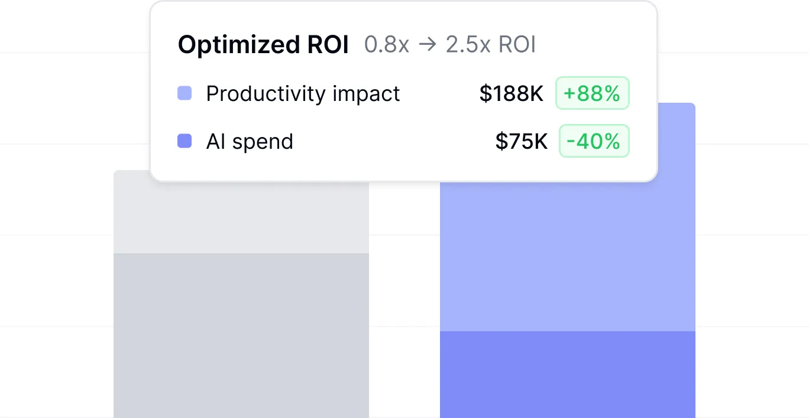Click the light gray upper segment of left bar
This screenshot has width=809, height=418.
(241, 218)
